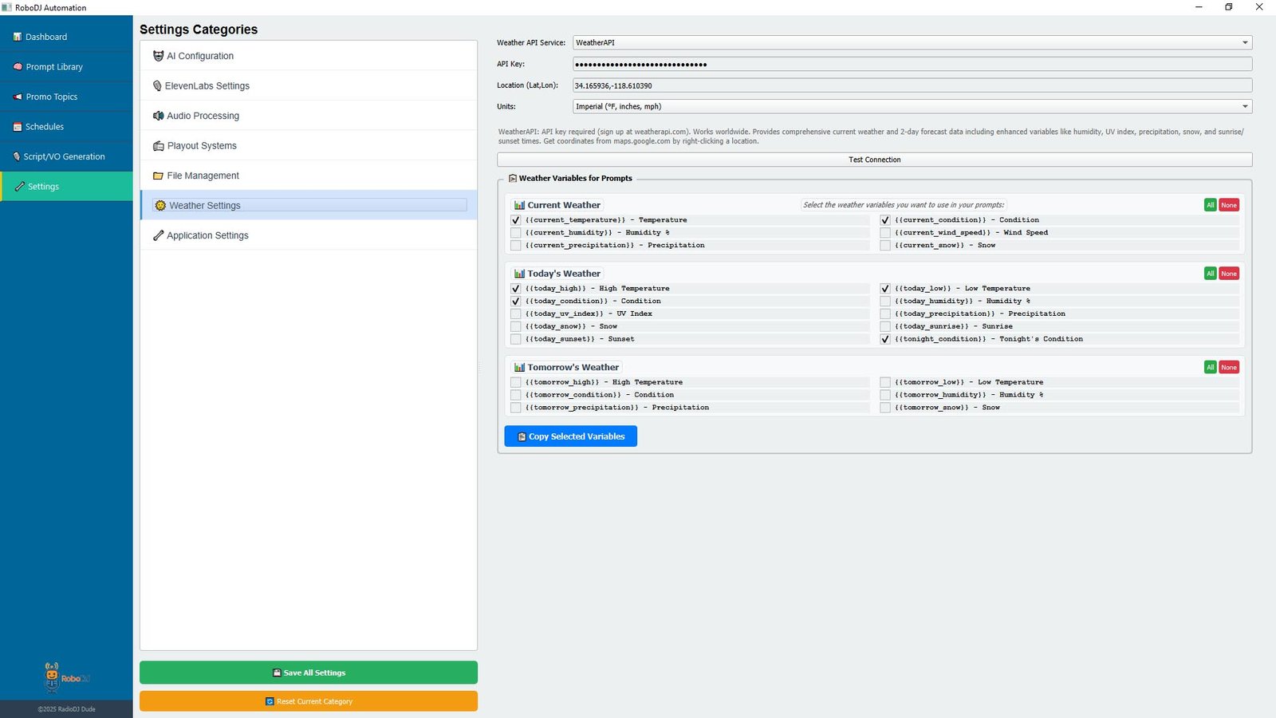Click Copy Selected Variables button
This screenshot has height=718, width=1276.
tap(570, 436)
